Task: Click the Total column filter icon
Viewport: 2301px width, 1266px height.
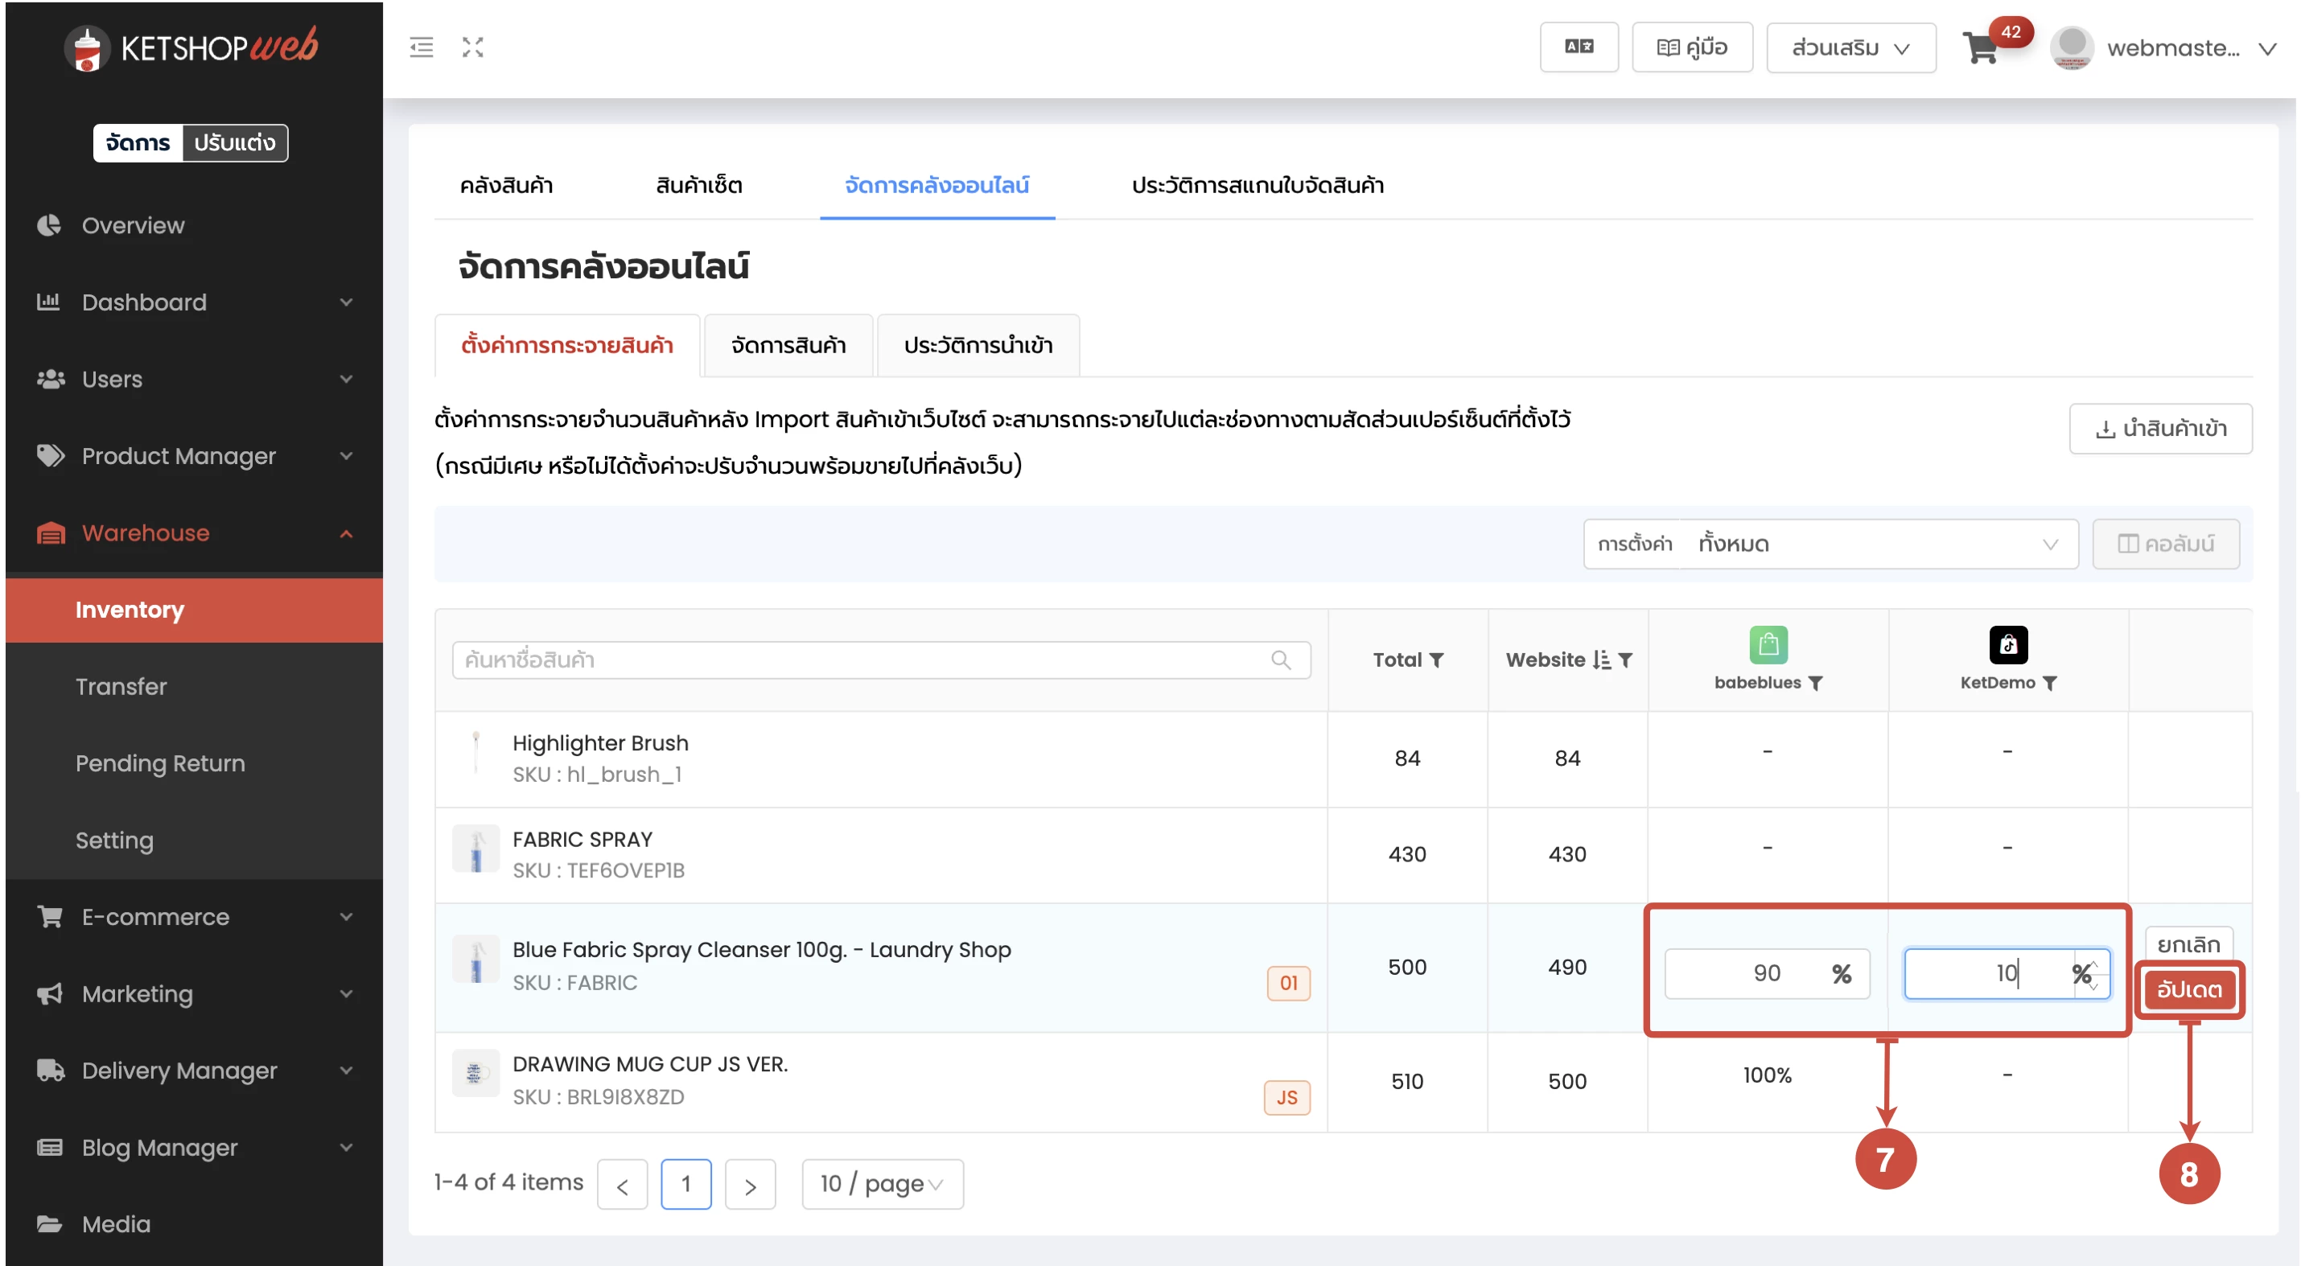Action: [1436, 660]
